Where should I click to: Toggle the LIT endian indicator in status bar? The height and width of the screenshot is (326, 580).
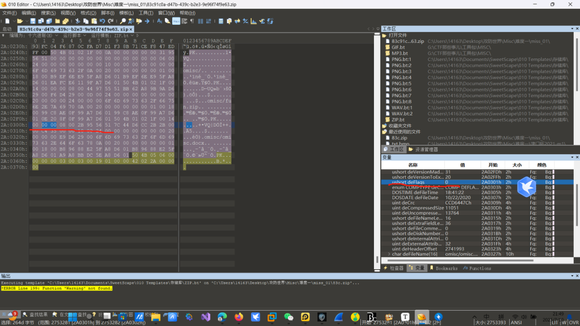(x=555, y=323)
